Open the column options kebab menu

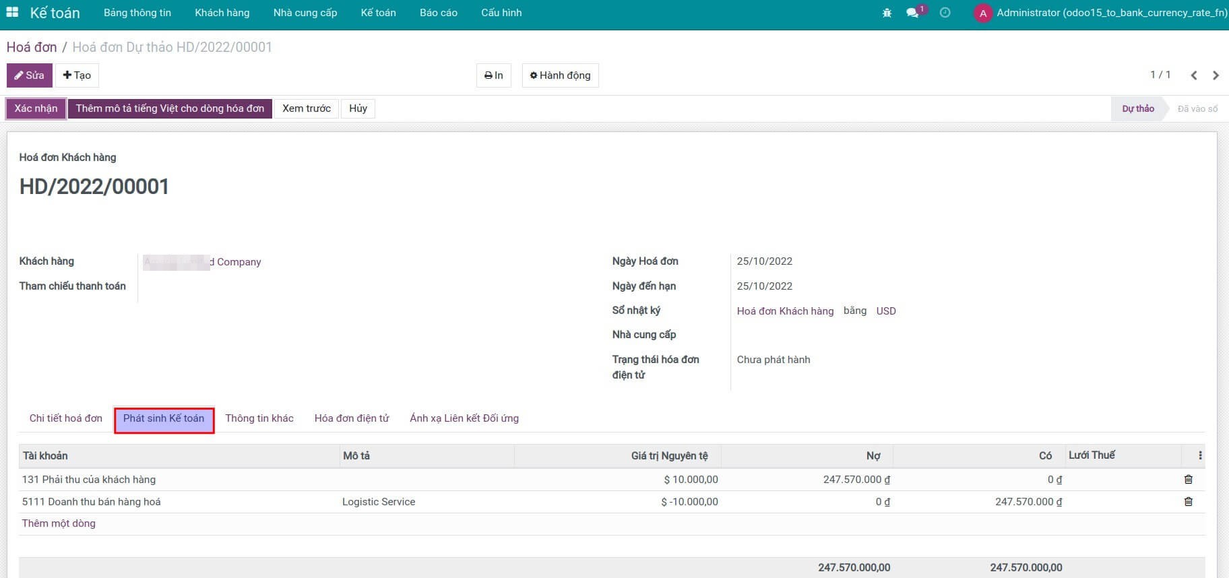tap(1200, 456)
